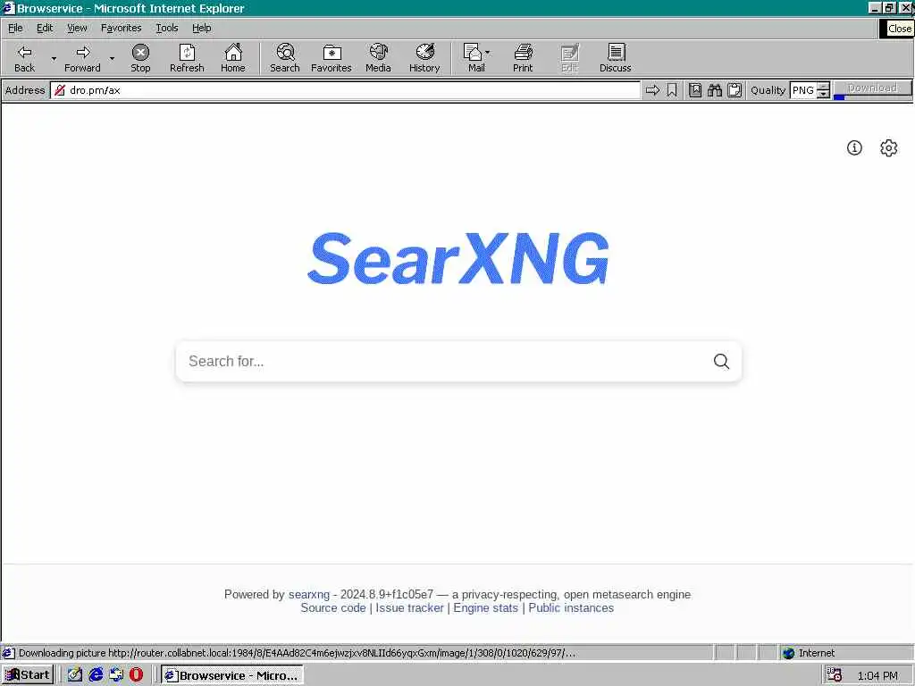Open the Public instances link
Screen dimensions: 915x686
click(x=571, y=607)
